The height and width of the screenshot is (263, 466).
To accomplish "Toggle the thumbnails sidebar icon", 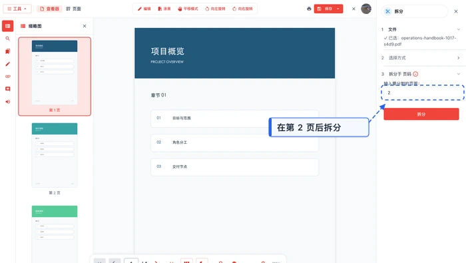I will 8,26.
